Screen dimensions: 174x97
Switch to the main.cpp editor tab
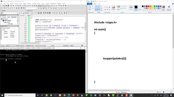click(22, 16)
